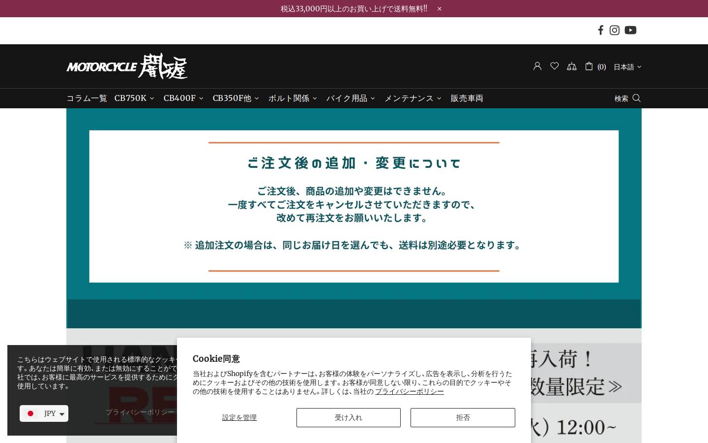This screenshot has height=443, width=708.
Task: Click the 検索 search label
Action: tap(621, 98)
